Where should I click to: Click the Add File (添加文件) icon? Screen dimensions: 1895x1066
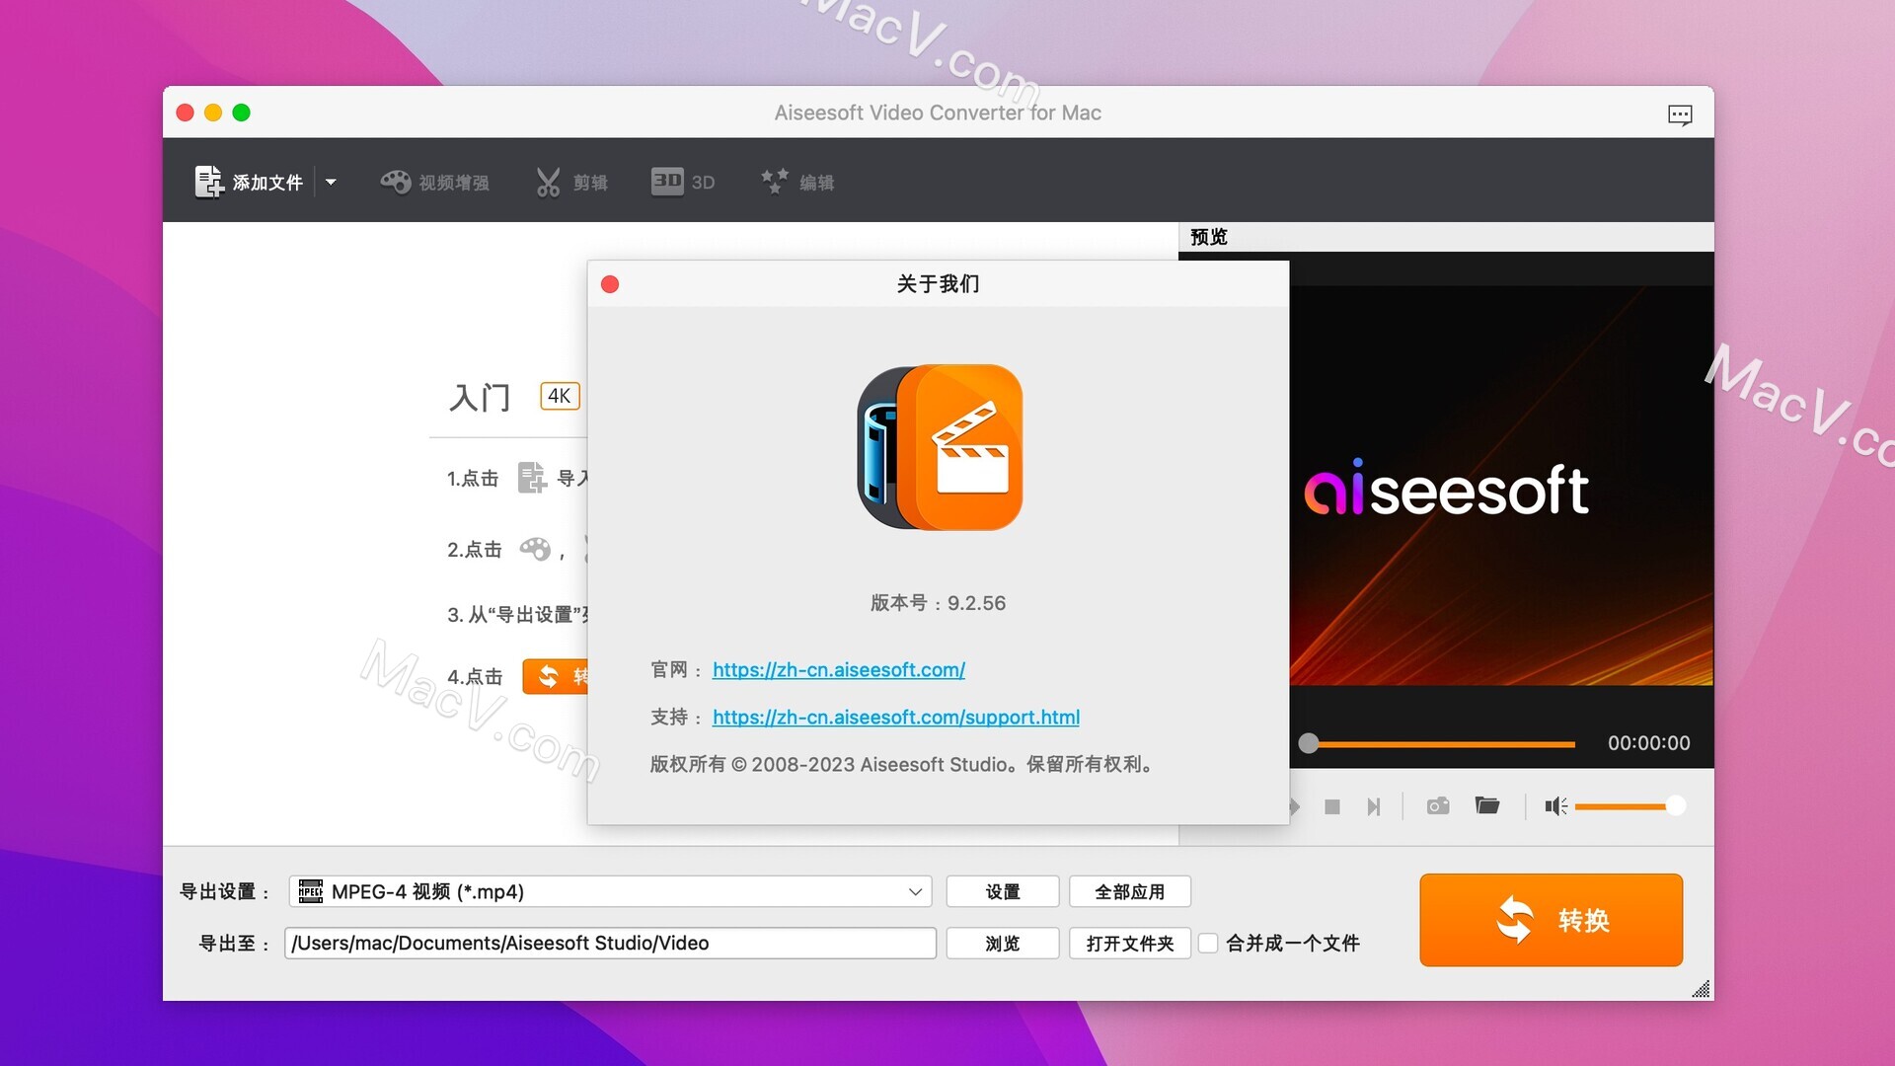pyautogui.click(x=209, y=182)
